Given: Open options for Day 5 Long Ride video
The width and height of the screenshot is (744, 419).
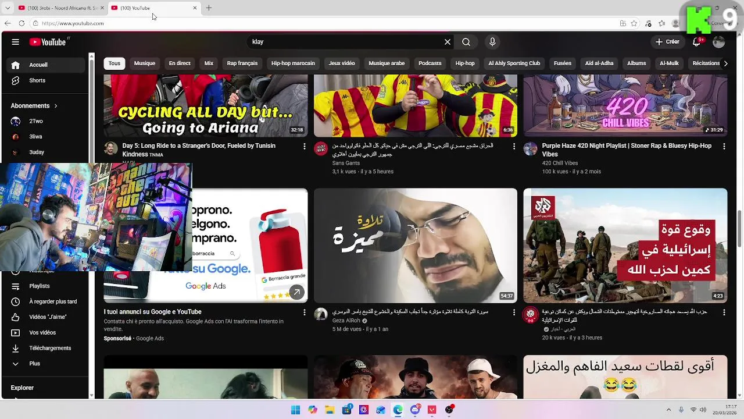Looking at the screenshot, I should click(x=304, y=147).
